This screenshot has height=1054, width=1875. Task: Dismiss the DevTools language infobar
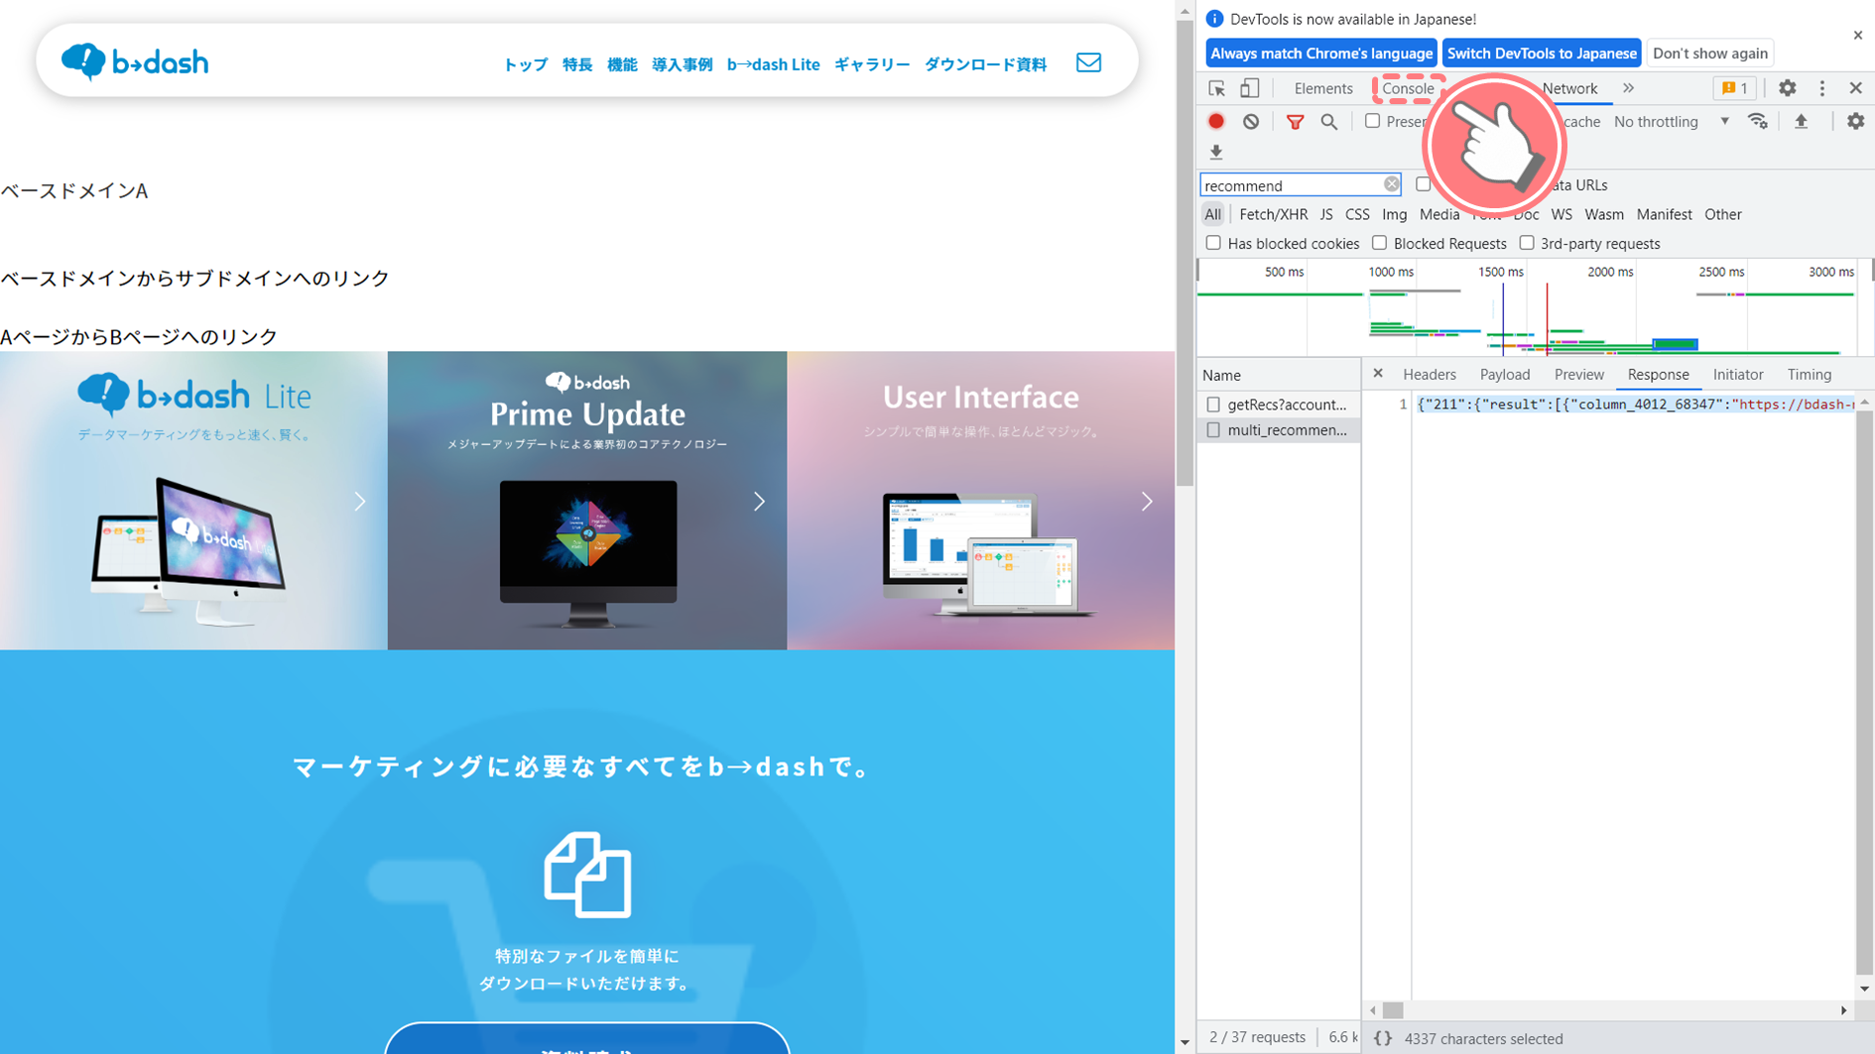1858,35
